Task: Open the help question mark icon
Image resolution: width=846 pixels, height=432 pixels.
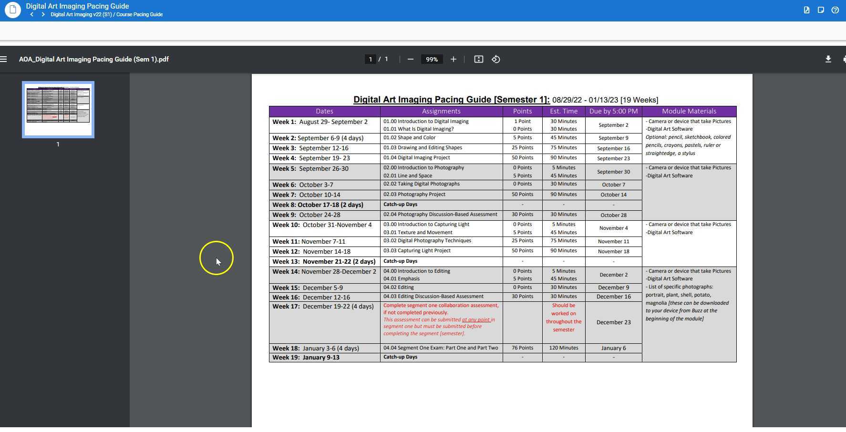Action: [835, 10]
